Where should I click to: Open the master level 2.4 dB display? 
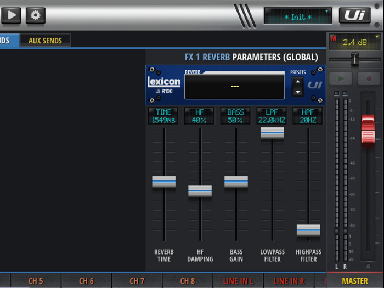tap(355, 42)
